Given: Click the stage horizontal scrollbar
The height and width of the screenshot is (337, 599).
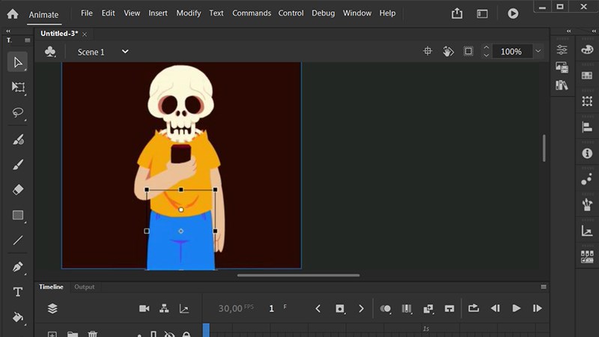Looking at the screenshot, I should coord(298,275).
